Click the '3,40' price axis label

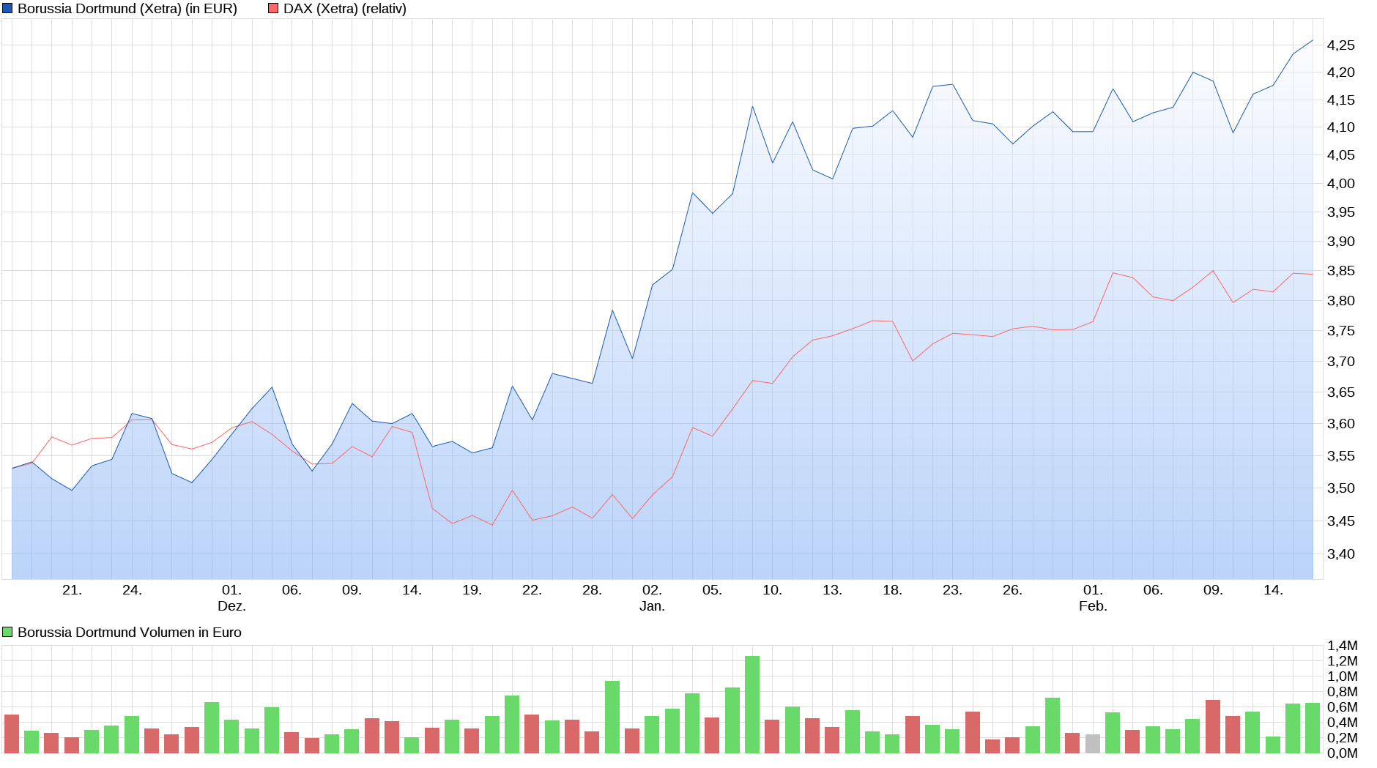coord(1341,554)
